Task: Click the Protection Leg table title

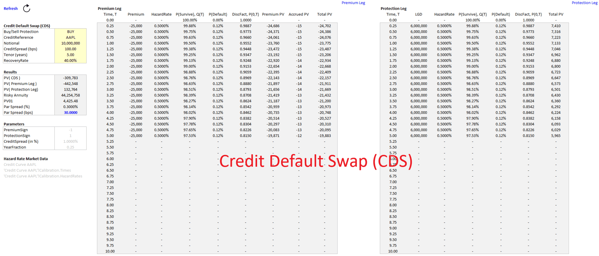Action: coord(393,9)
